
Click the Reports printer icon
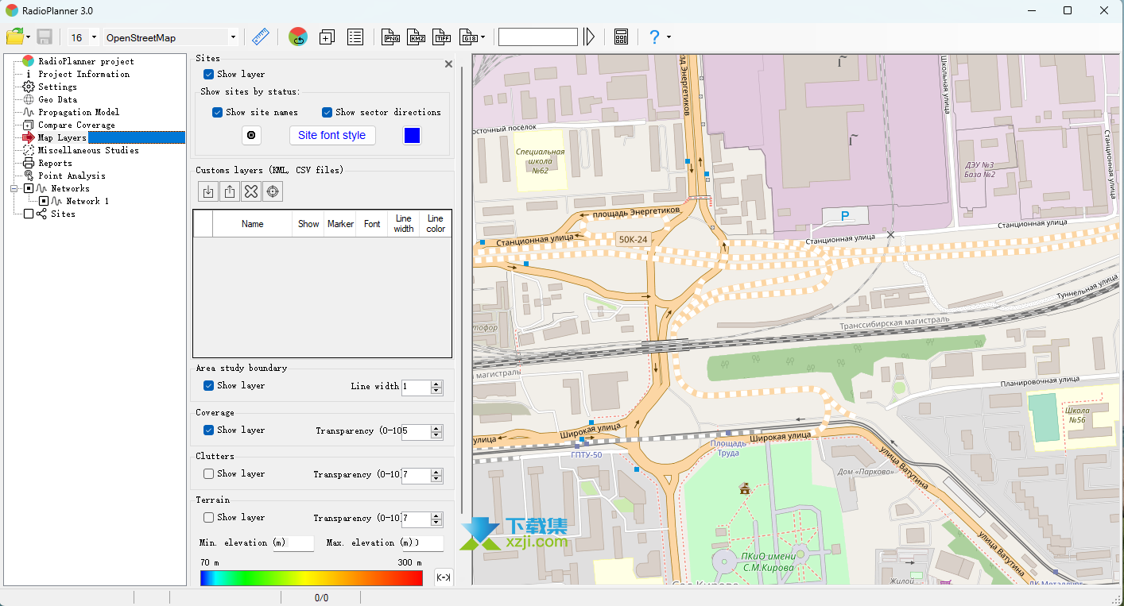(x=29, y=163)
